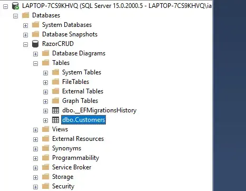The width and height of the screenshot is (246, 191).
Task: Click the Databases folder icon
Action: [x=25, y=15]
